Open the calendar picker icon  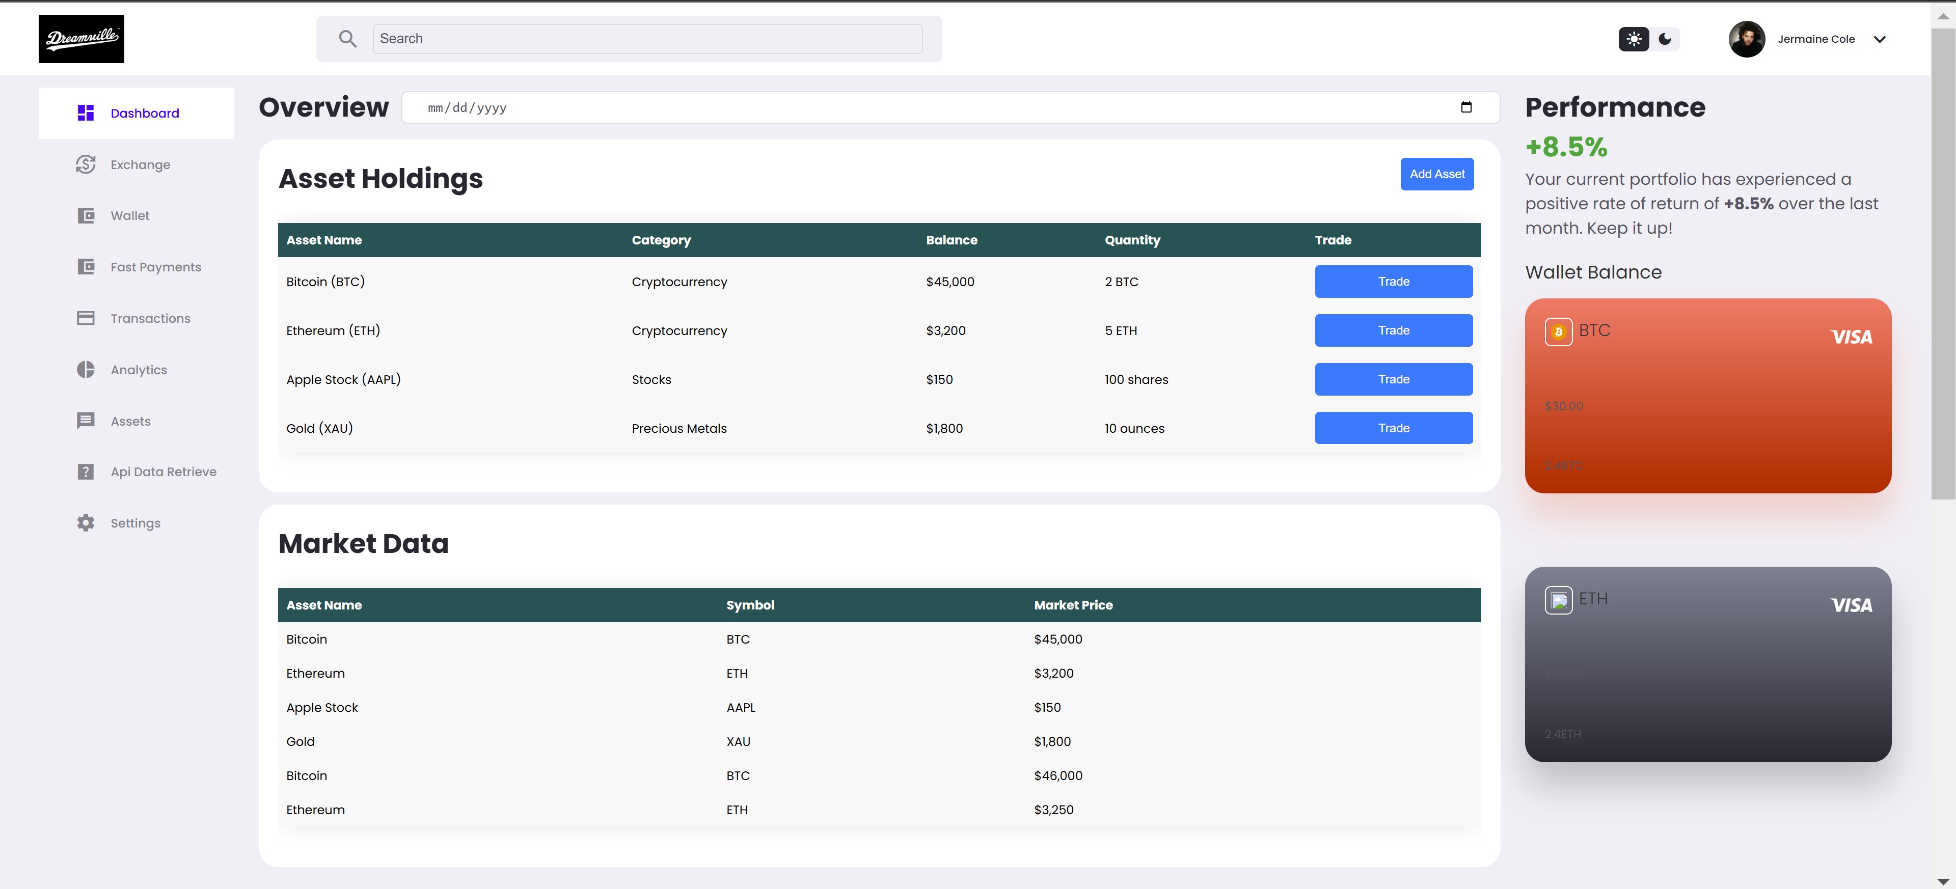pyautogui.click(x=1466, y=107)
